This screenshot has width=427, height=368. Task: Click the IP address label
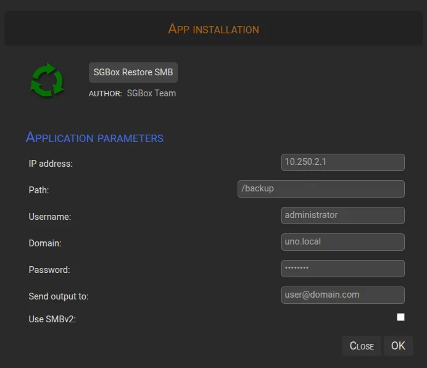tap(51, 164)
